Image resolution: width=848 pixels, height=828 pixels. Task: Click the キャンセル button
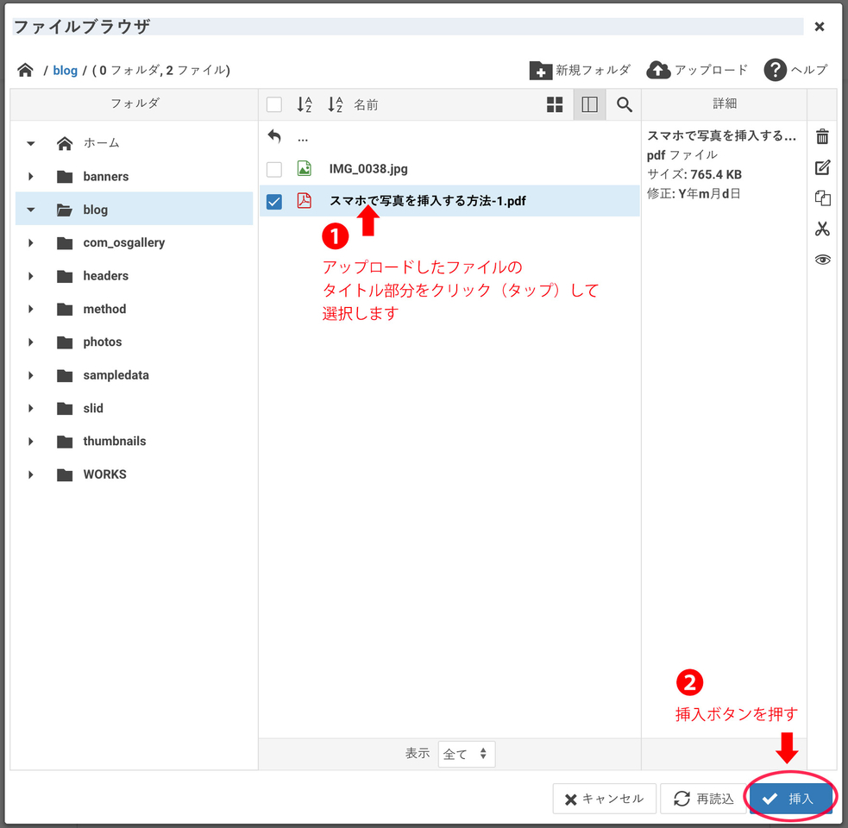[604, 799]
